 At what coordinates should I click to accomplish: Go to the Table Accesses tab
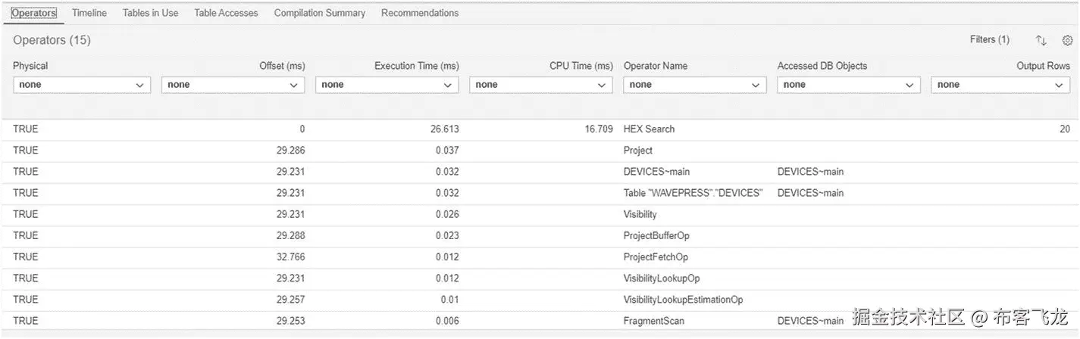(226, 13)
